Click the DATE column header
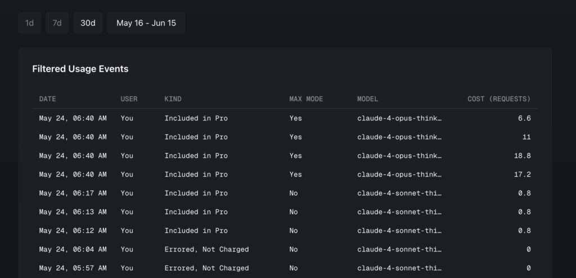The width and height of the screenshot is (576, 278). [x=48, y=99]
